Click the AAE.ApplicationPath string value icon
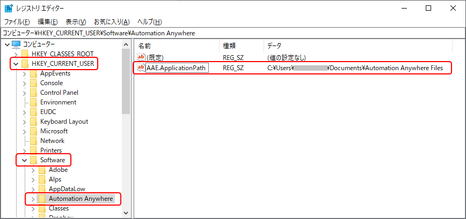 click(142, 68)
